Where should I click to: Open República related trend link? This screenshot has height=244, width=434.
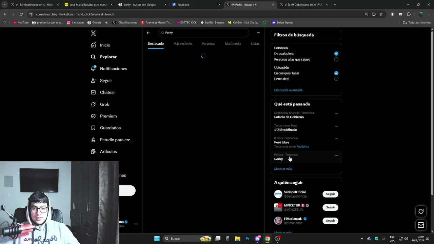click(302, 147)
